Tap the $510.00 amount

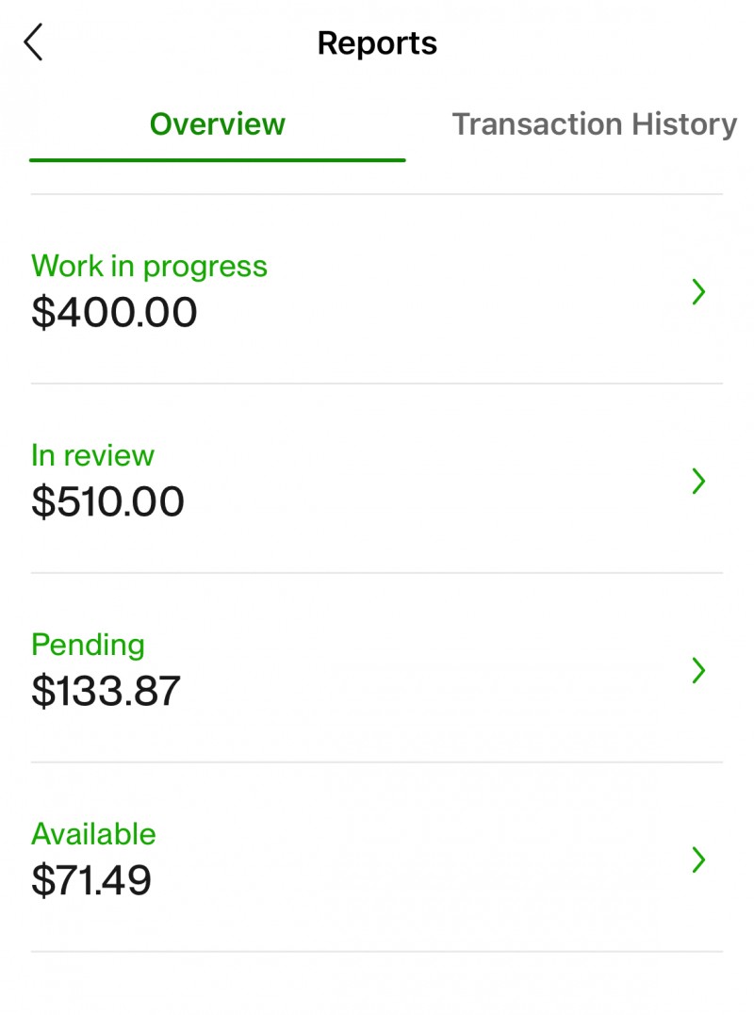pos(107,501)
